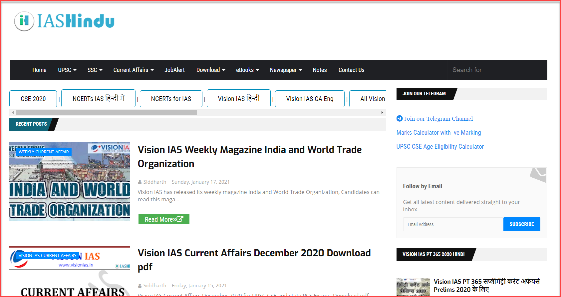Viewport: 561px width, 297px height.
Task: Open Current Affairs December 2020 thumbnail
Action: [x=70, y=271]
